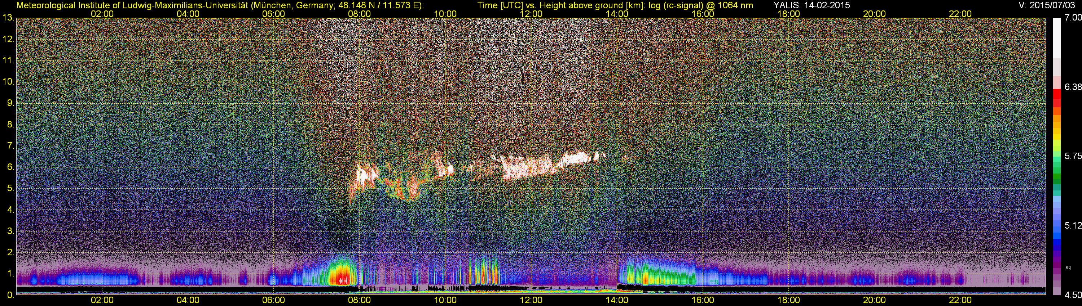Click the 14:00 label on the bottom time axis
Image resolution: width=1082 pixels, height=306 pixels.
pyautogui.click(x=617, y=301)
